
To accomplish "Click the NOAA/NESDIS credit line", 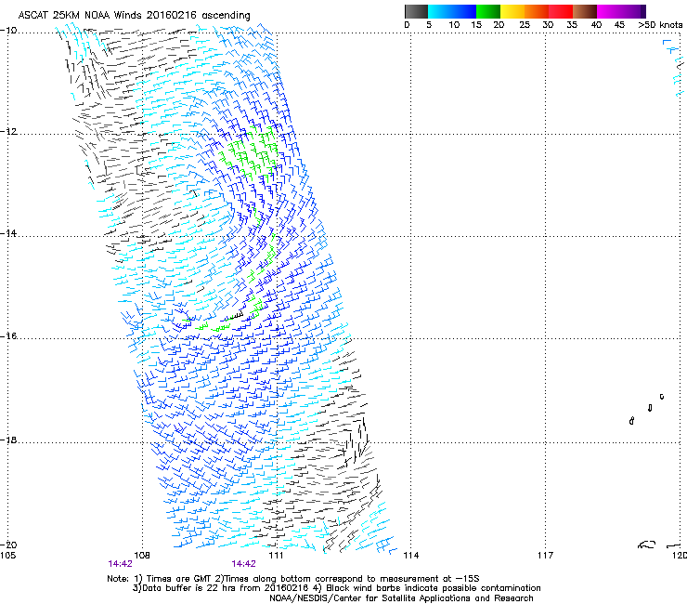I will tap(401, 598).
